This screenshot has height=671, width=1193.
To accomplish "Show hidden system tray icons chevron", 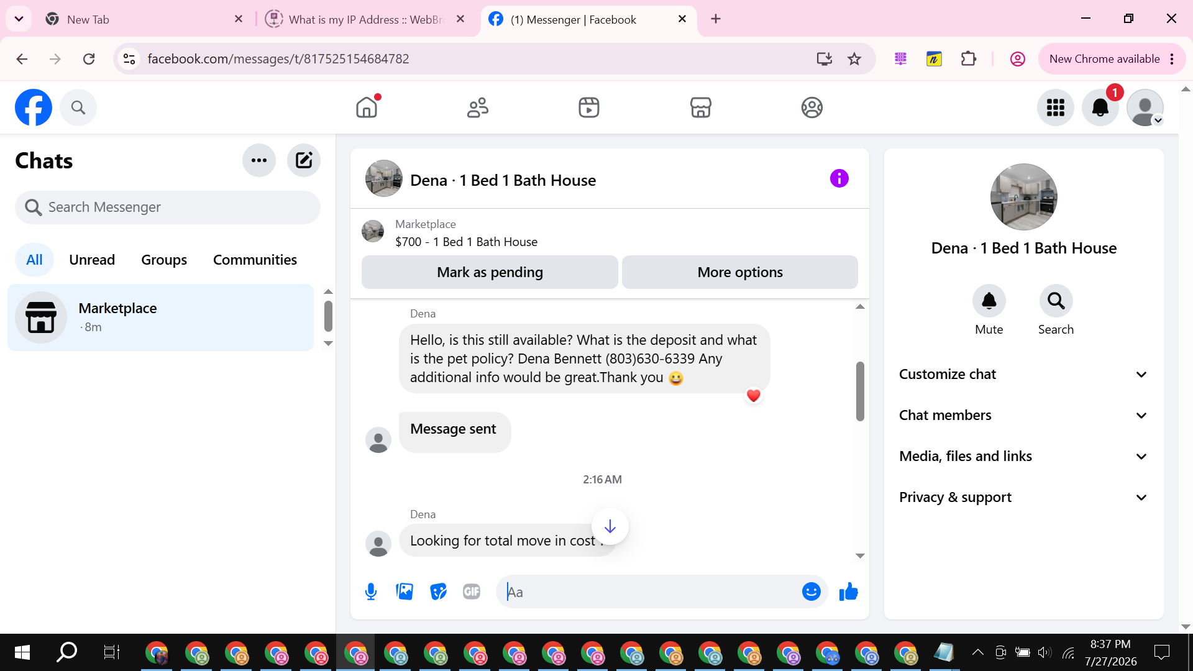I will coord(977,652).
